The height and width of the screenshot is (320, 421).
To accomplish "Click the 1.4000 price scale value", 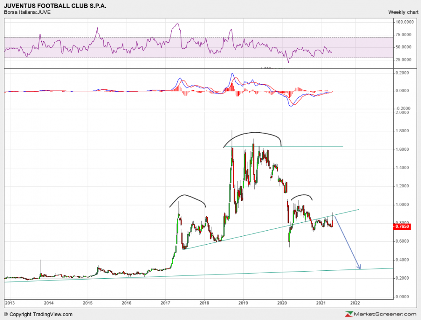I will tap(402, 168).
